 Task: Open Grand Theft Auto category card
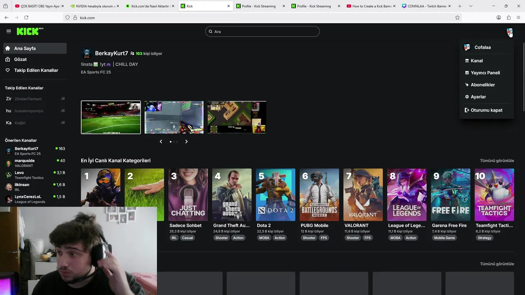232,195
